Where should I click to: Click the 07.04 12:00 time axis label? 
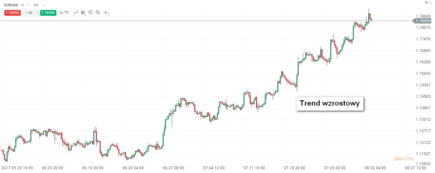tap(214, 168)
